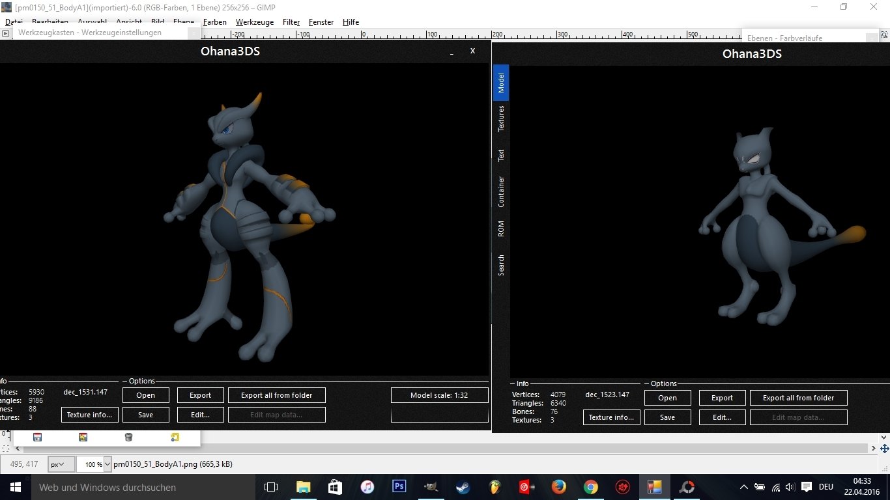
Task: Open Steam from the taskbar
Action: pos(463,487)
